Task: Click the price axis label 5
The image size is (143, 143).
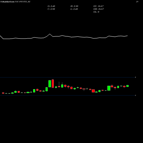Action: (135, 77)
